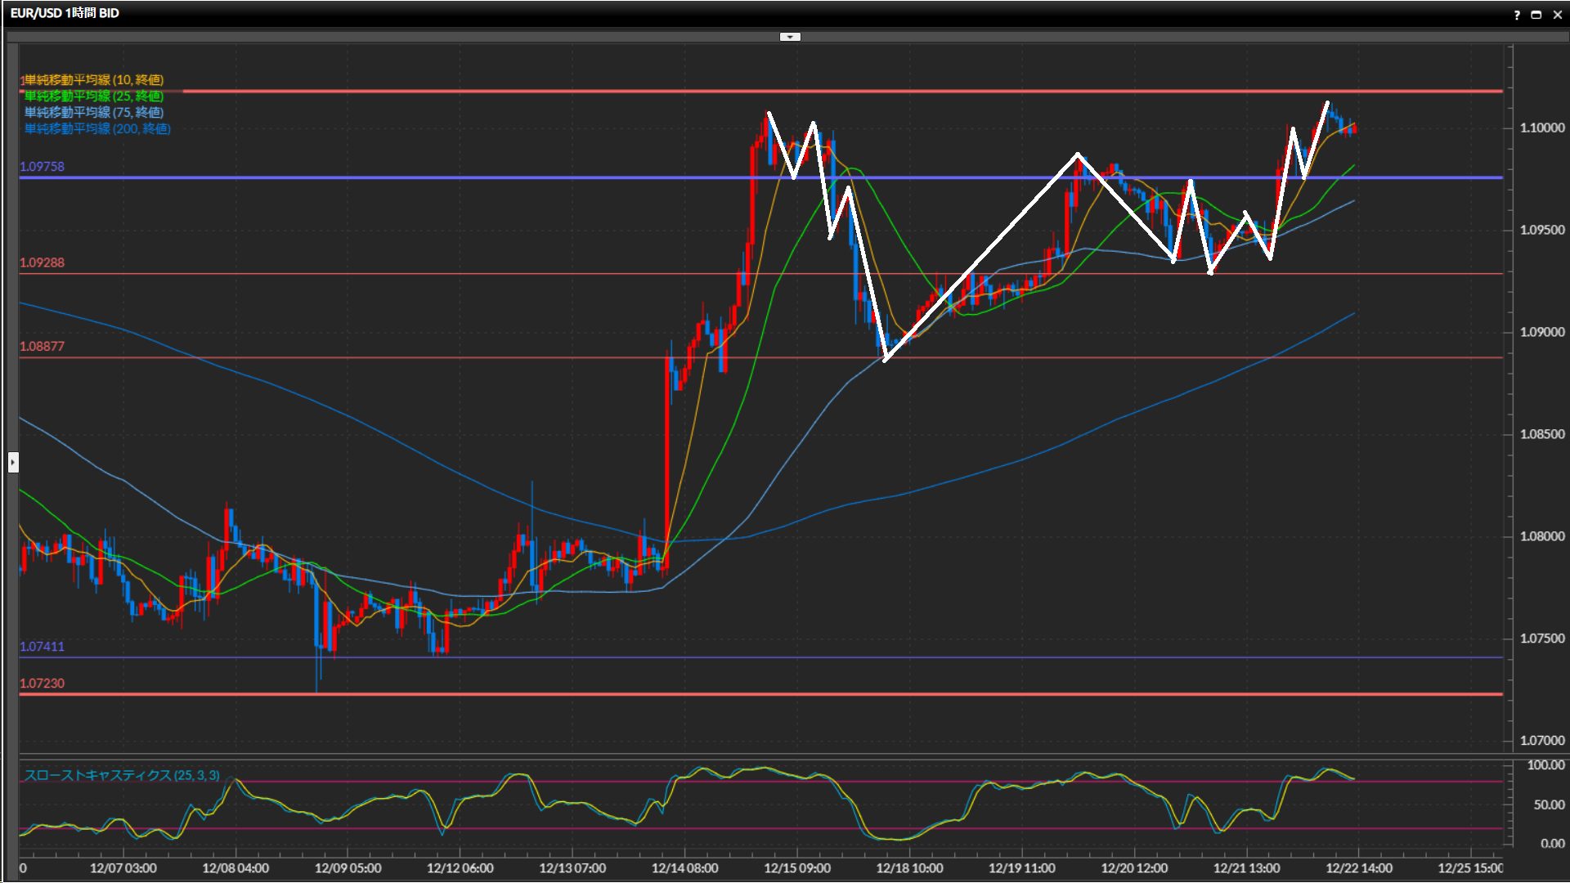Maximize the EUR/USD chart window
Screen dimensions: 1570x883
pyautogui.click(x=1536, y=14)
